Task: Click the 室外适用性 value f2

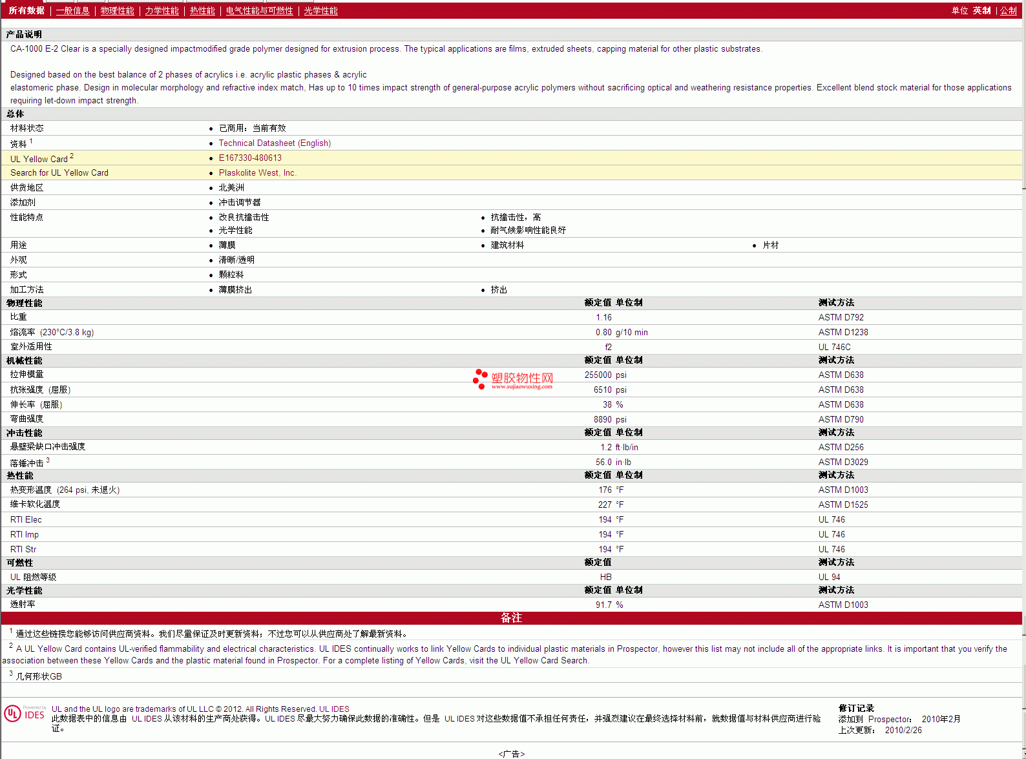Action: tap(608, 348)
